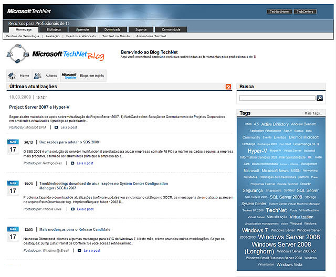The height and width of the screenshot is (277, 336).
Task: Click the Home navigation label
Action: point(25,76)
